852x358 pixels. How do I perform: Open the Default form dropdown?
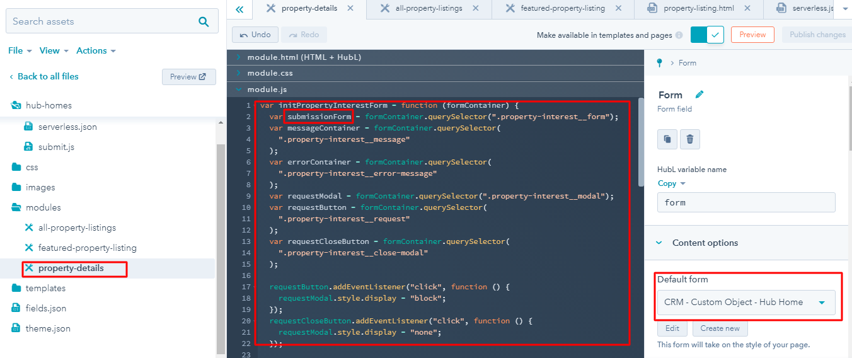coord(746,303)
